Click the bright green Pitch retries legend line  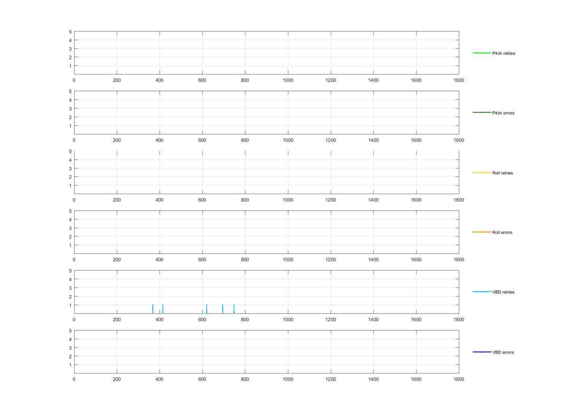[x=482, y=53]
